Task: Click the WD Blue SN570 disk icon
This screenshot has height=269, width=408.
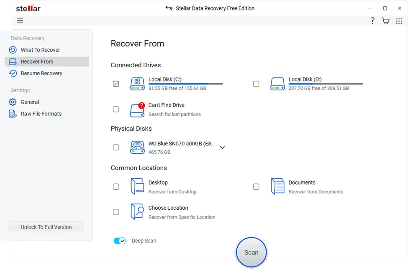Action: [137, 147]
